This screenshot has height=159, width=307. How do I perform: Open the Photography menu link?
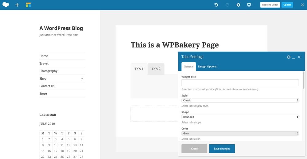click(49, 71)
